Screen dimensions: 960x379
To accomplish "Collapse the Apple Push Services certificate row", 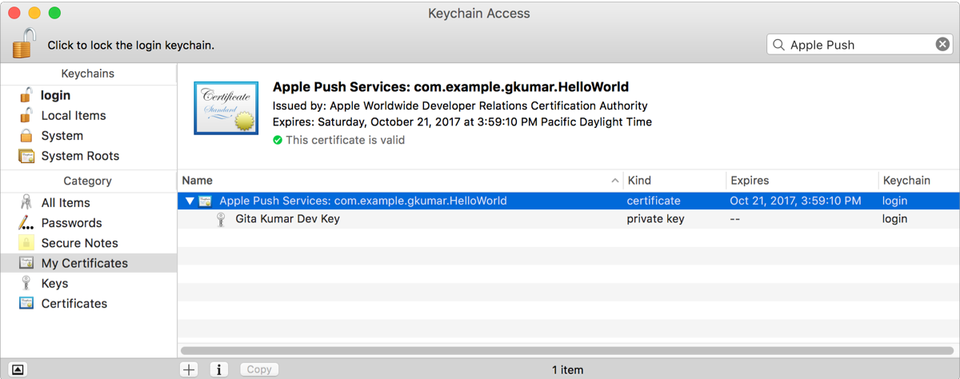I will [190, 201].
